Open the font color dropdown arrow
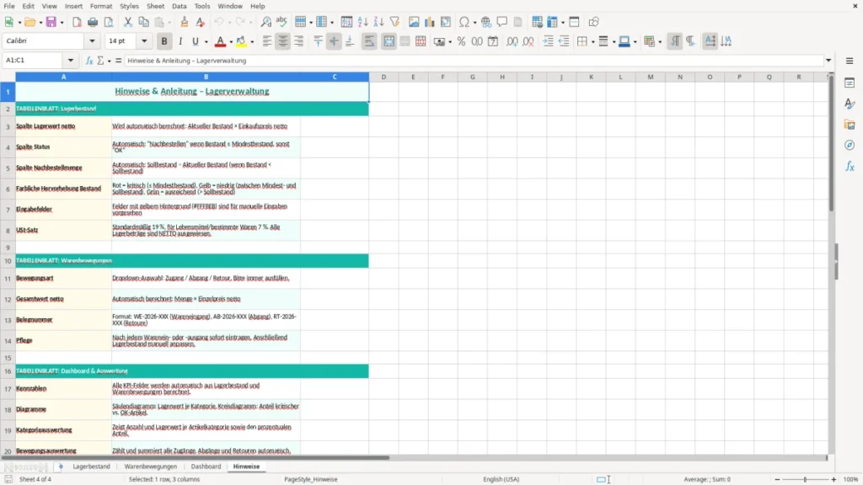Screen dimensions: 863x485 coord(230,42)
